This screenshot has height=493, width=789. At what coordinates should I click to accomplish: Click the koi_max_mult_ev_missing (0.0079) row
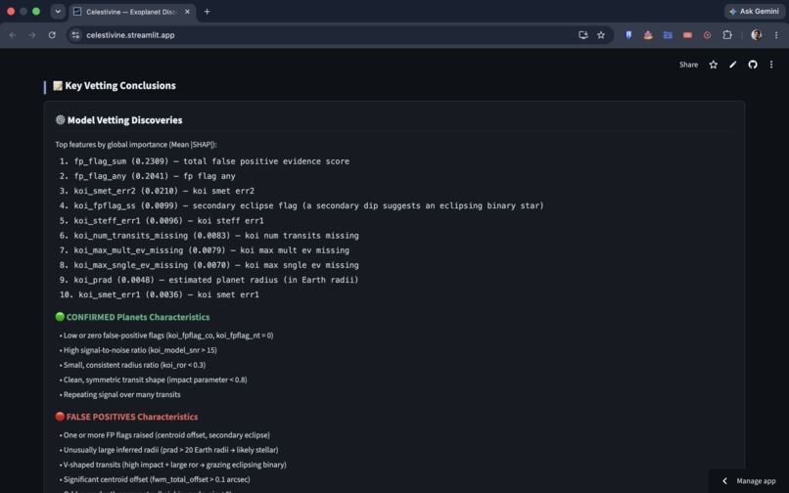205,250
